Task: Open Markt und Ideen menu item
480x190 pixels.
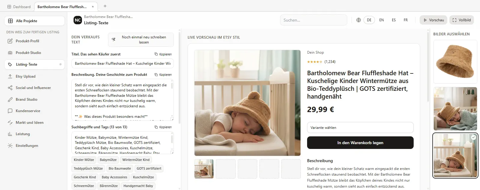Action: 29,123
